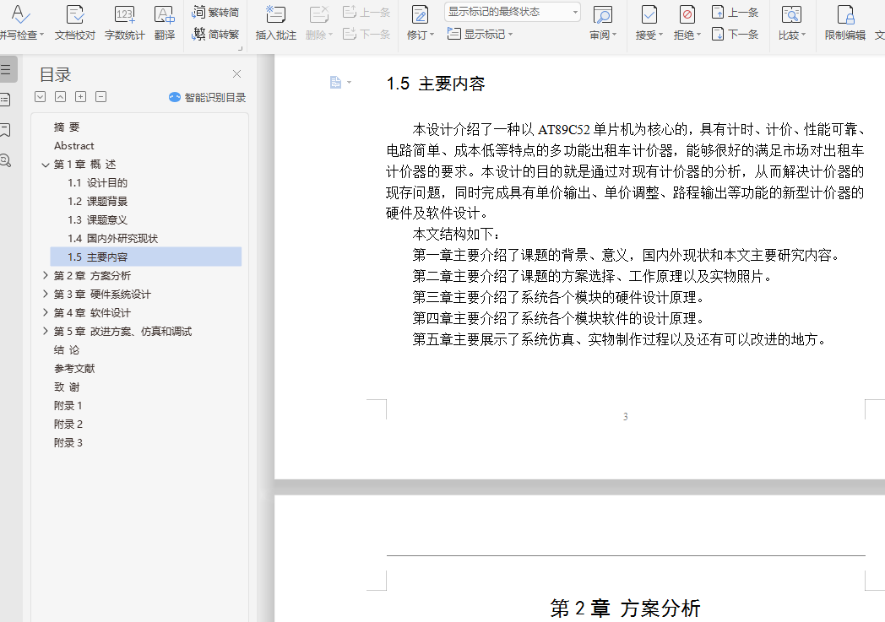The height and width of the screenshot is (622, 885).
Task: Open the 修订 dropdown arrow
Action: [432, 35]
